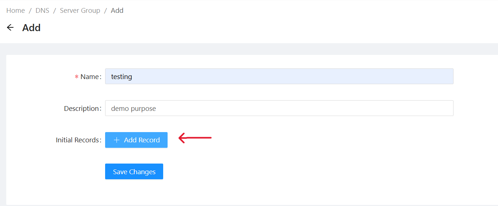This screenshot has height=206, width=498.
Task: Click the gray band above the form card
Action: (249, 49)
